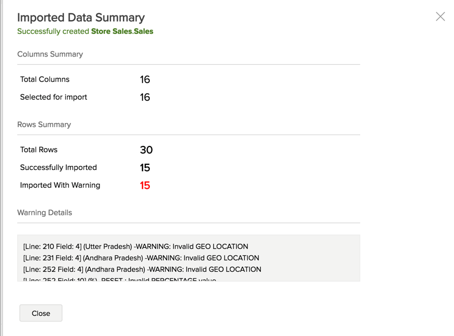The height and width of the screenshot is (336, 454).
Task: Click the Total Columns label
Action: [x=45, y=80]
